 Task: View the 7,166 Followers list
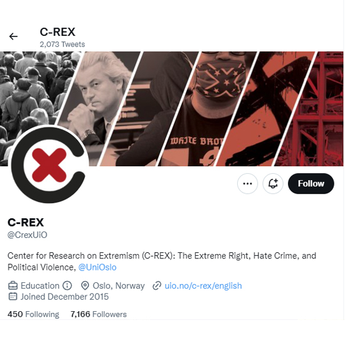click(98, 314)
